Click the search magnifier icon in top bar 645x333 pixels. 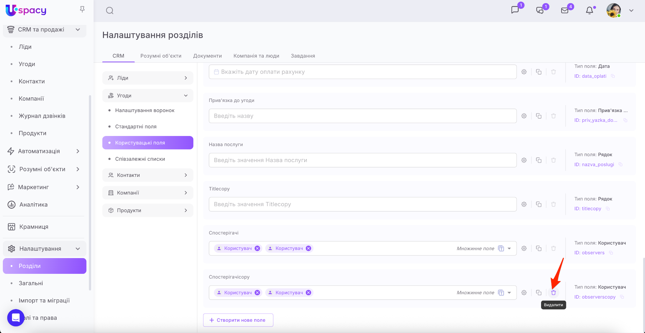coord(110,11)
